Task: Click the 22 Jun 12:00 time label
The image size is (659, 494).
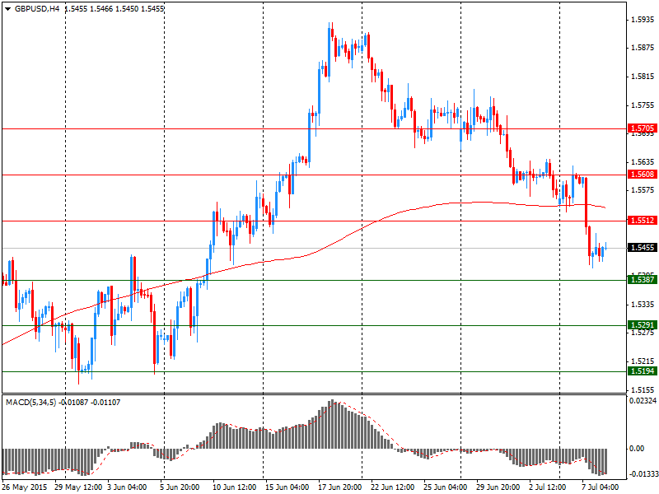Action: pyautogui.click(x=393, y=487)
